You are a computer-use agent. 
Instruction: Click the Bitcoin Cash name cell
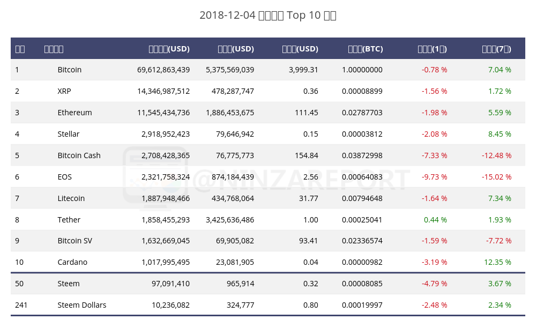click(79, 155)
